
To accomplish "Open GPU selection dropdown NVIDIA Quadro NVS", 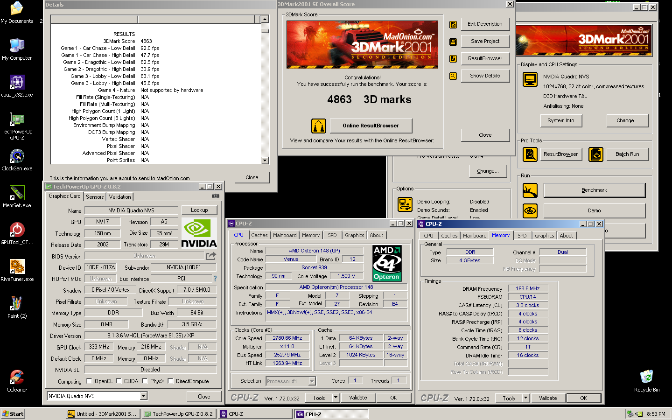I will (144, 396).
